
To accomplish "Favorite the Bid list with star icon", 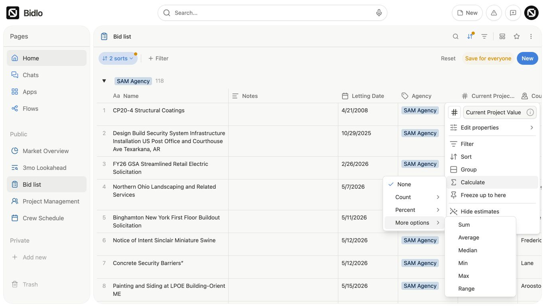I will tap(517, 36).
